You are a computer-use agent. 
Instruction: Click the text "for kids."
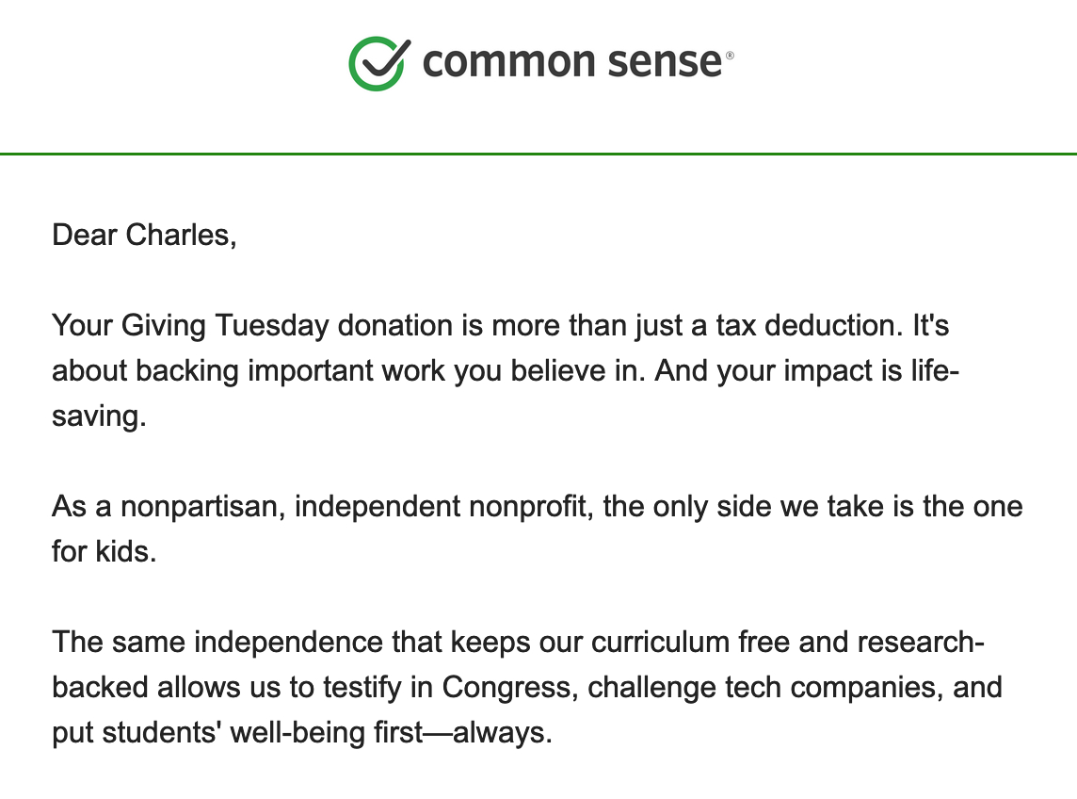[x=104, y=551]
